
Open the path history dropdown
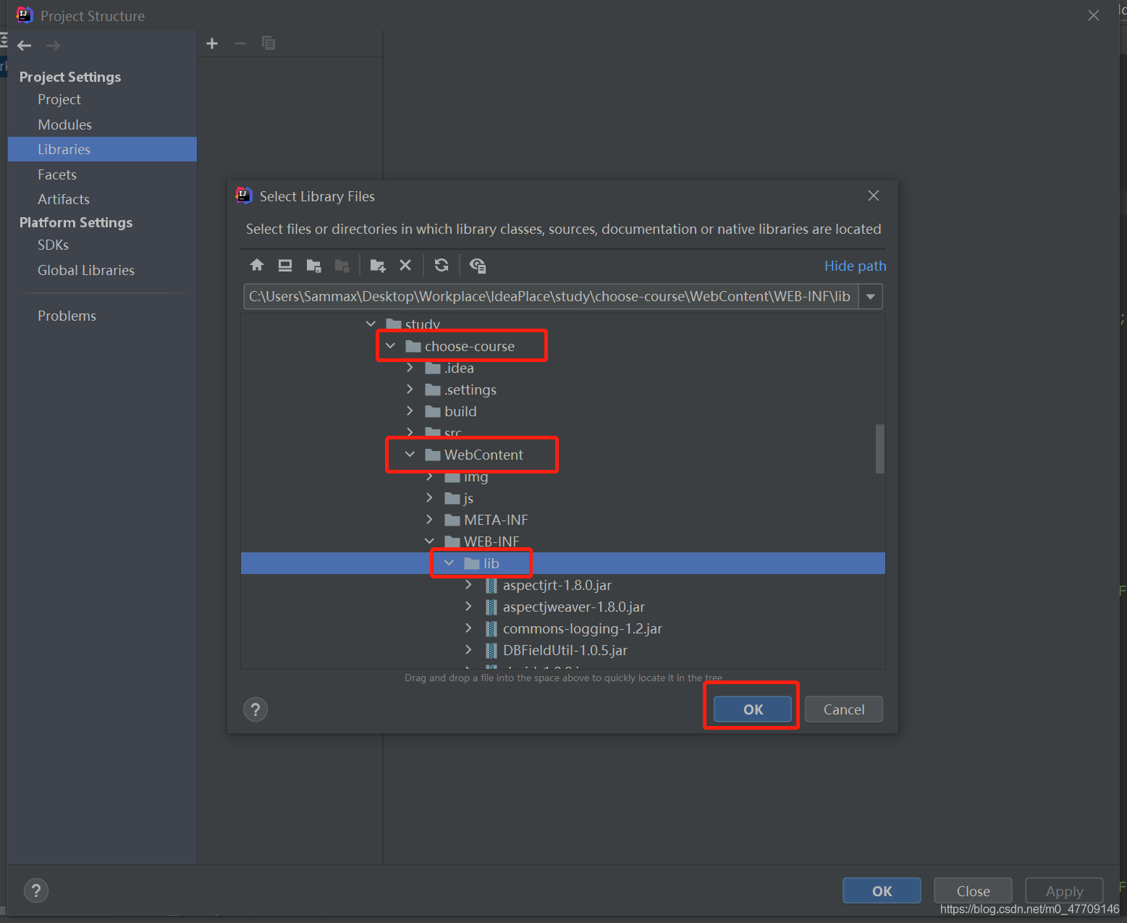pos(871,297)
